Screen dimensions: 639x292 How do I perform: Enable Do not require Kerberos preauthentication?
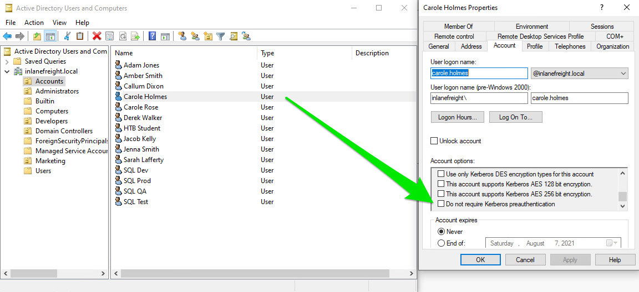[x=441, y=204]
